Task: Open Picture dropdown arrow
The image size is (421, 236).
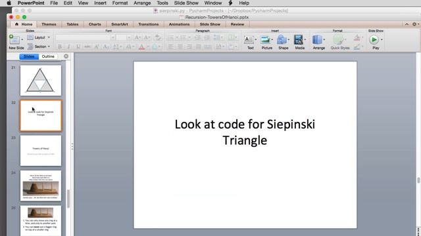Action: click(x=272, y=39)
